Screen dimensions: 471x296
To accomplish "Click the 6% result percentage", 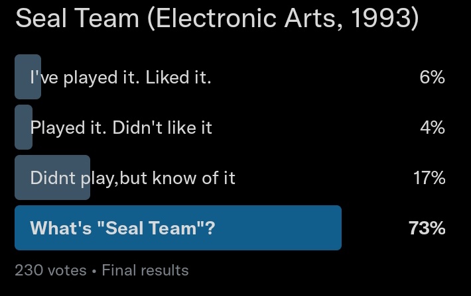I will click(432, 77).
